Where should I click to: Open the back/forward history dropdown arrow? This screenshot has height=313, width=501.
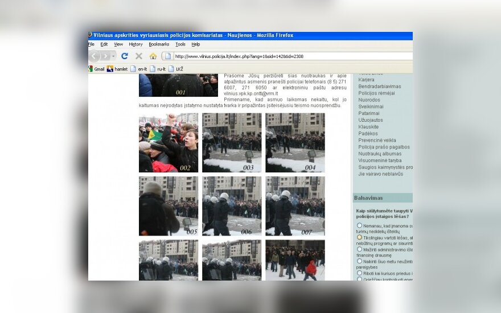[113, 56]
